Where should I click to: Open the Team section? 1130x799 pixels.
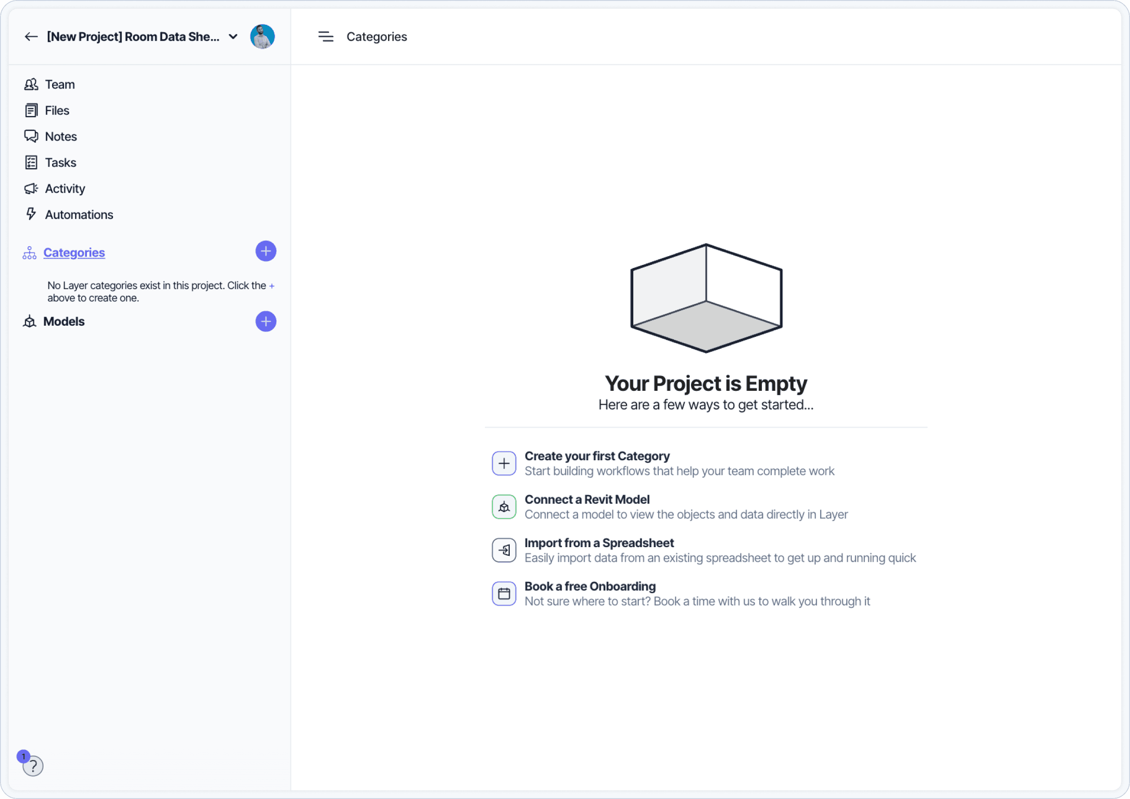60,84
